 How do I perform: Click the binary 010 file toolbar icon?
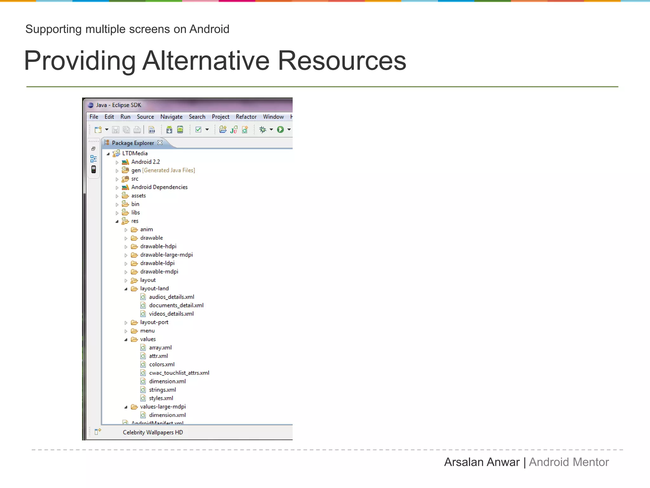152,130
